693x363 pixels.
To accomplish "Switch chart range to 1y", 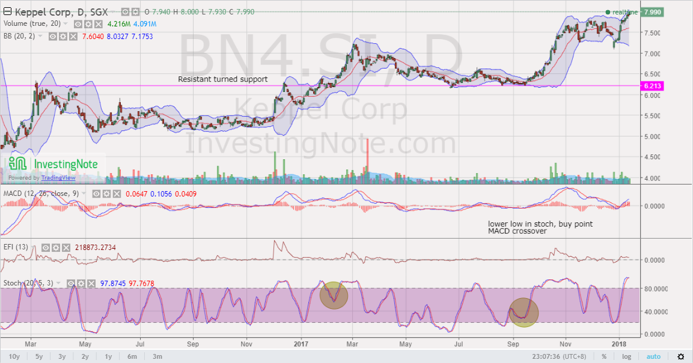I will point(108,356).
